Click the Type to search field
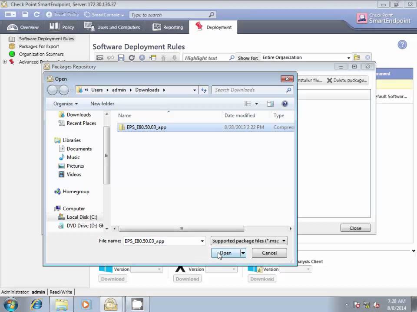Viewport: 417px width, 312px height. [172, 15]
